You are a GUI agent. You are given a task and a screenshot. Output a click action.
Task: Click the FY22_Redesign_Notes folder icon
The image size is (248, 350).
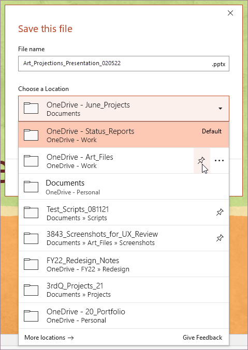click(x=31, y=264)
